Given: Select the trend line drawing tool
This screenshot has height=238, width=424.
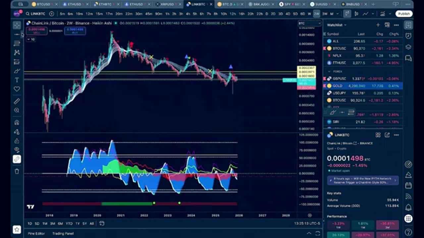Looking at the screenshot, I should (17, 34).
